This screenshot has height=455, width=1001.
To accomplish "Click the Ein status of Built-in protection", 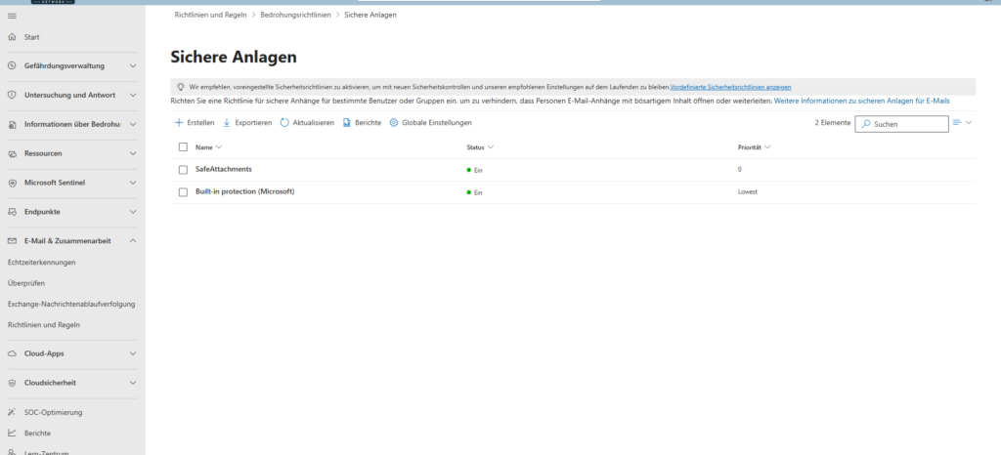I will pos(474,191).
